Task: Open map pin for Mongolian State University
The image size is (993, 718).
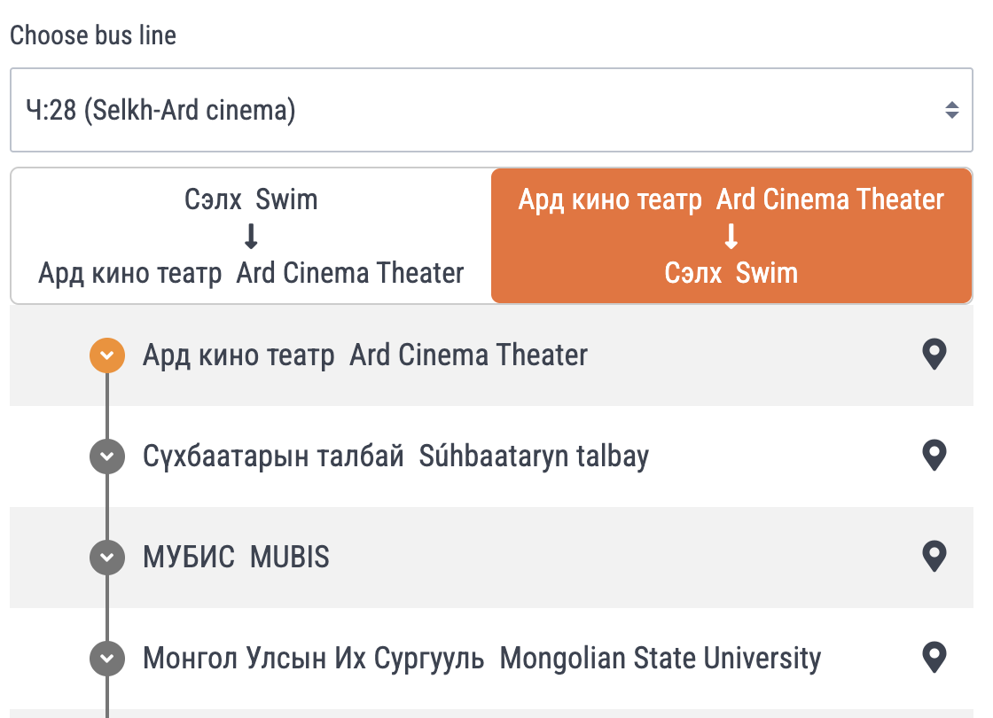Action: click(934, 659)
